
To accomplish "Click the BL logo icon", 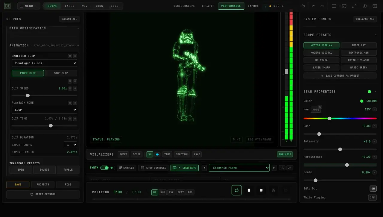I will [7, 6].
